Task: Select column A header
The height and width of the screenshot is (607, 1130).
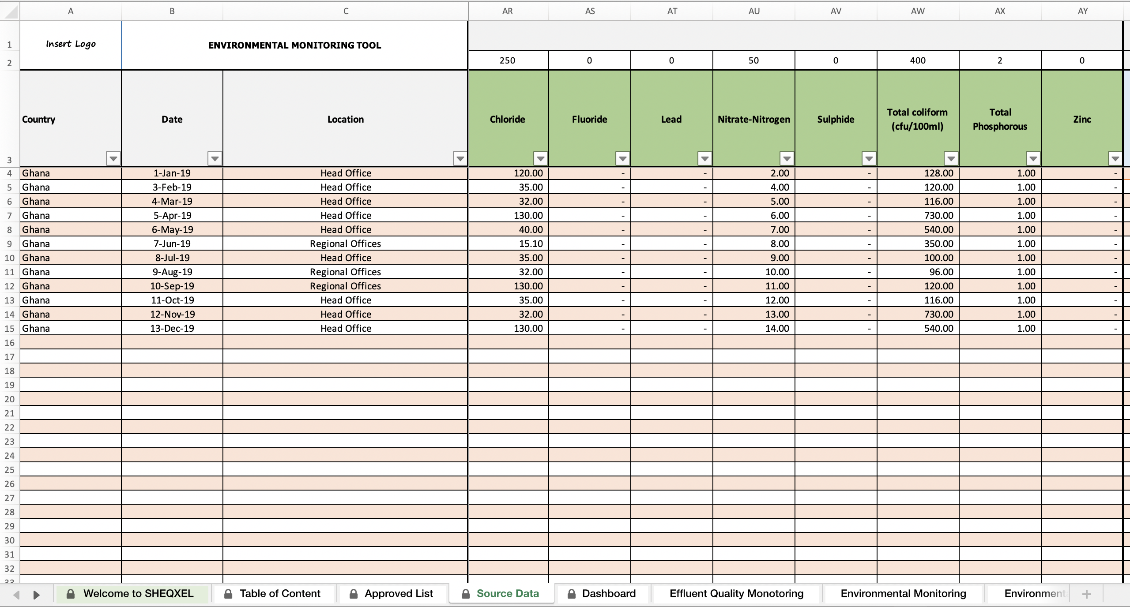Action: tap(71, 11)
